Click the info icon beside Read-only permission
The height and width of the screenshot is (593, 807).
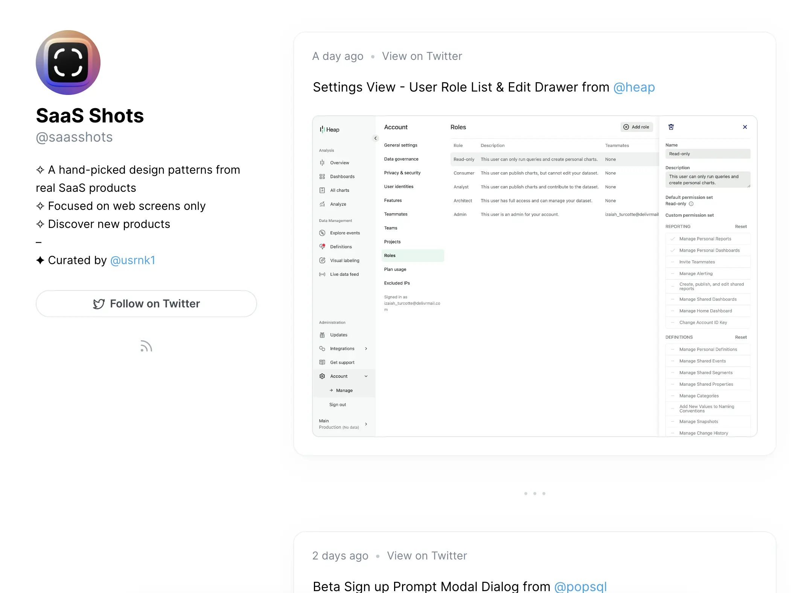(691, 204)
